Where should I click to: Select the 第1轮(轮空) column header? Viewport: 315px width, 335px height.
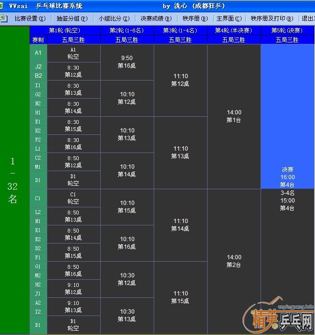(65, 30)
